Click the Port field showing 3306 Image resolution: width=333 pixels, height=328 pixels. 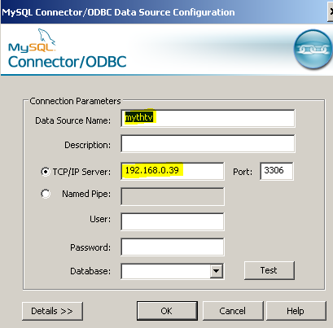pos(277,171)
